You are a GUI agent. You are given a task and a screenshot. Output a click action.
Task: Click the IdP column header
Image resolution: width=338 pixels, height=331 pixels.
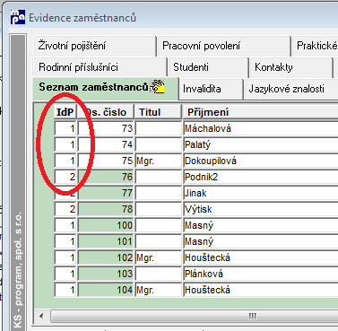coord(65,112)
